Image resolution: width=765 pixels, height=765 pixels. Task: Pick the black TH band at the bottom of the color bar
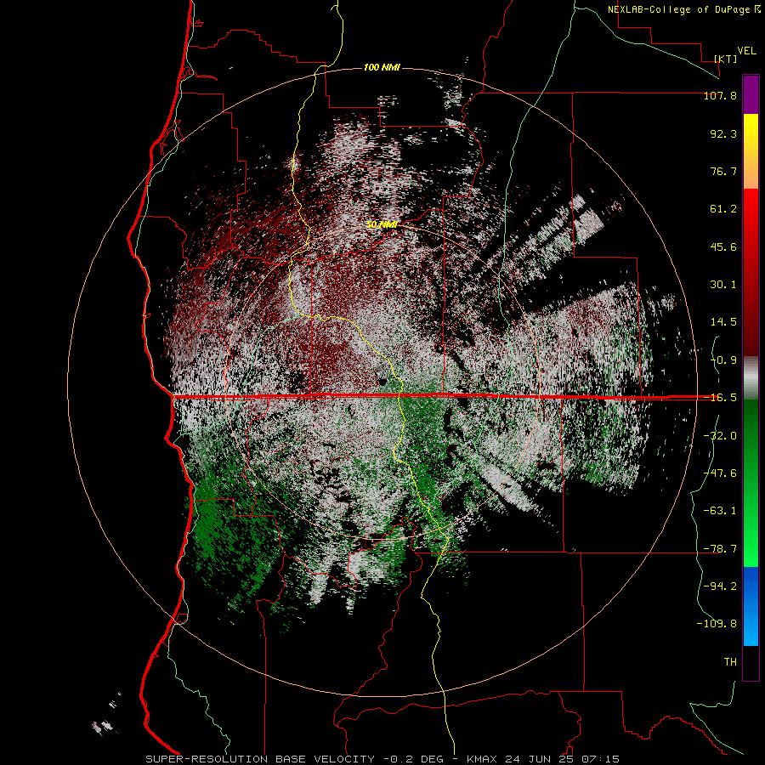point(751,662)
